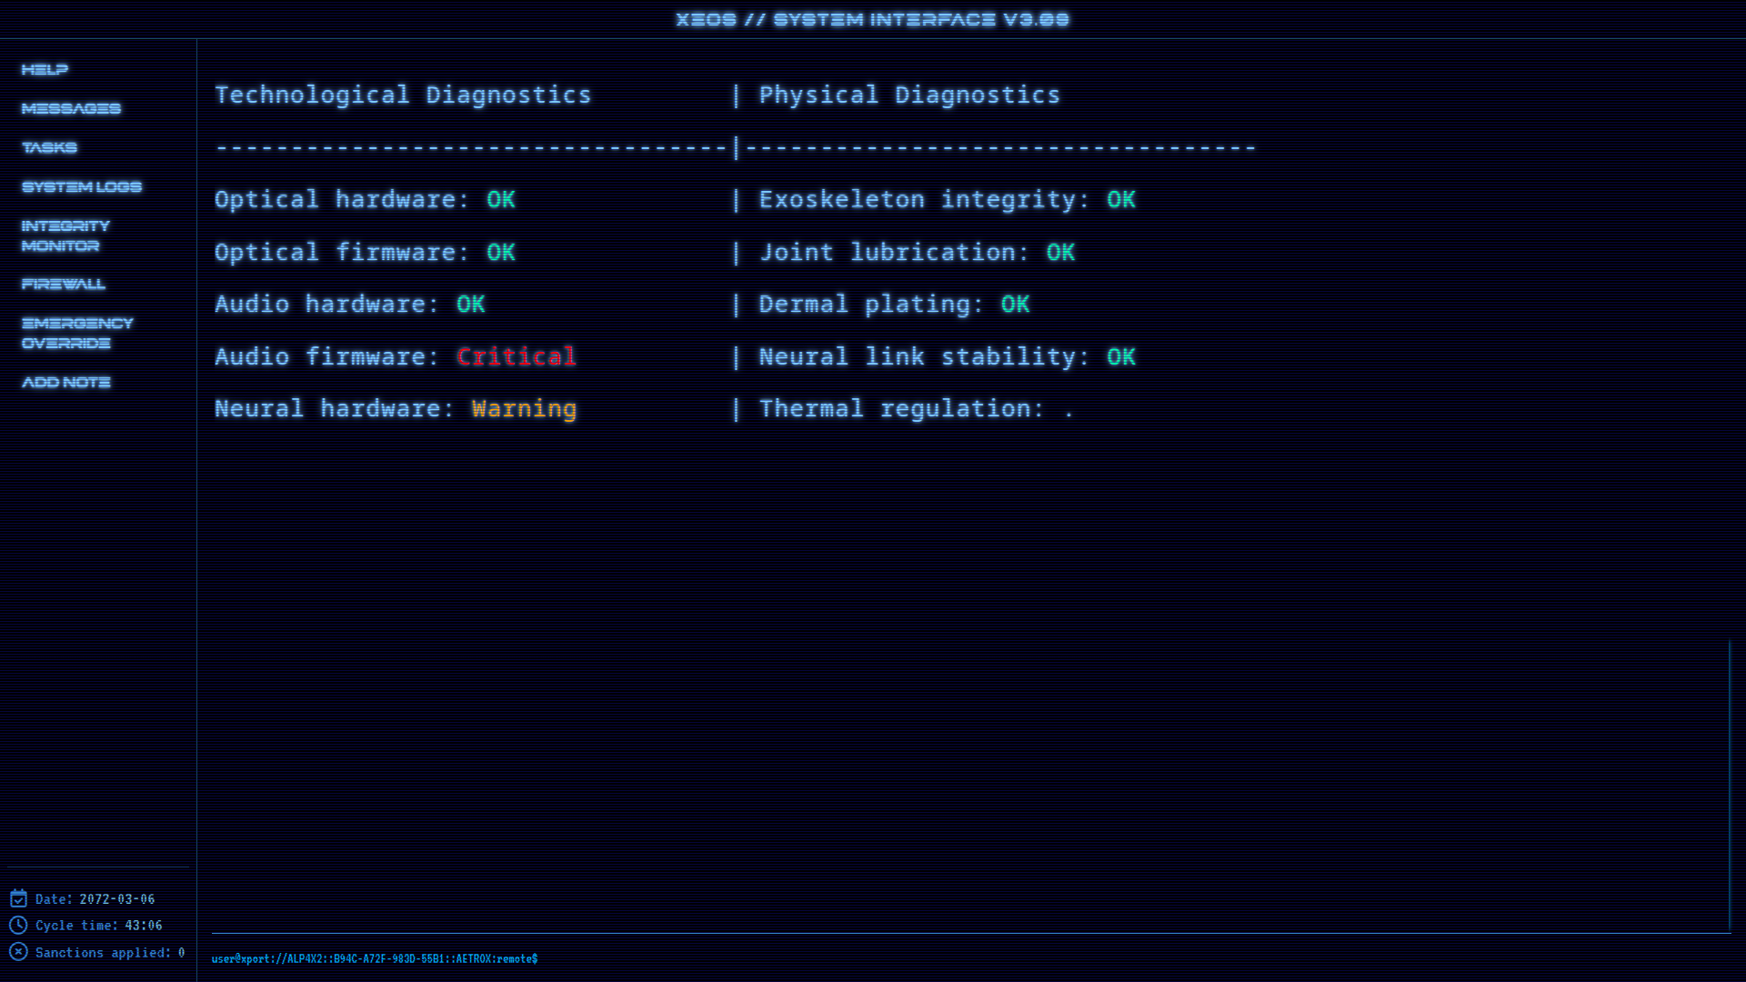Click the sanctions X circle icon
The width and height of the screenshot is (1746, 982).
(x=18, y=951)
